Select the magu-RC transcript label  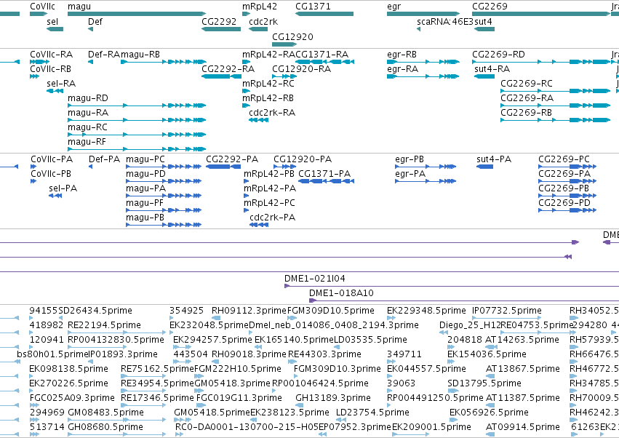pyautogui.click(x=87, y=127)
